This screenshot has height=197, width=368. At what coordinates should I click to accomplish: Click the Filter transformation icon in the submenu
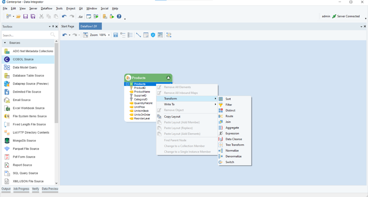221,105
